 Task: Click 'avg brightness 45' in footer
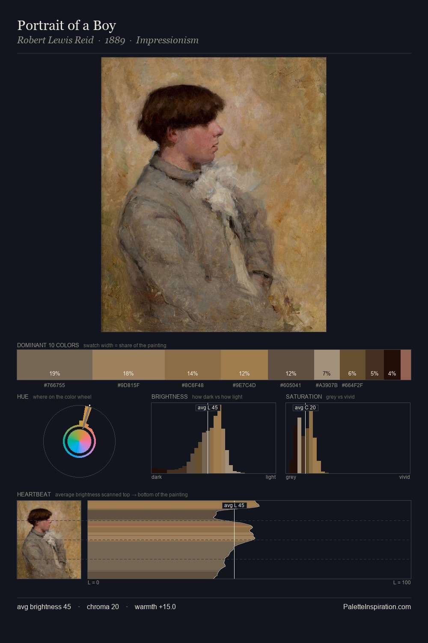click(x=44, y=607)
